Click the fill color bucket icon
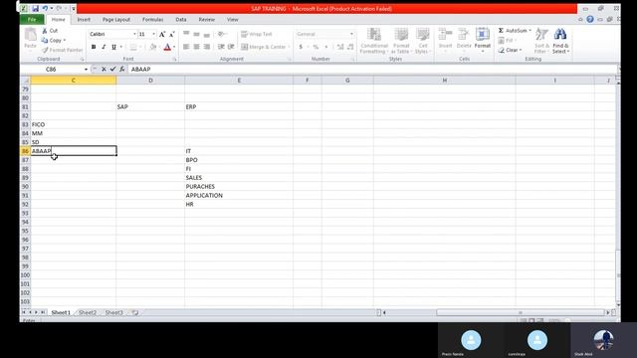 point(152,48)
